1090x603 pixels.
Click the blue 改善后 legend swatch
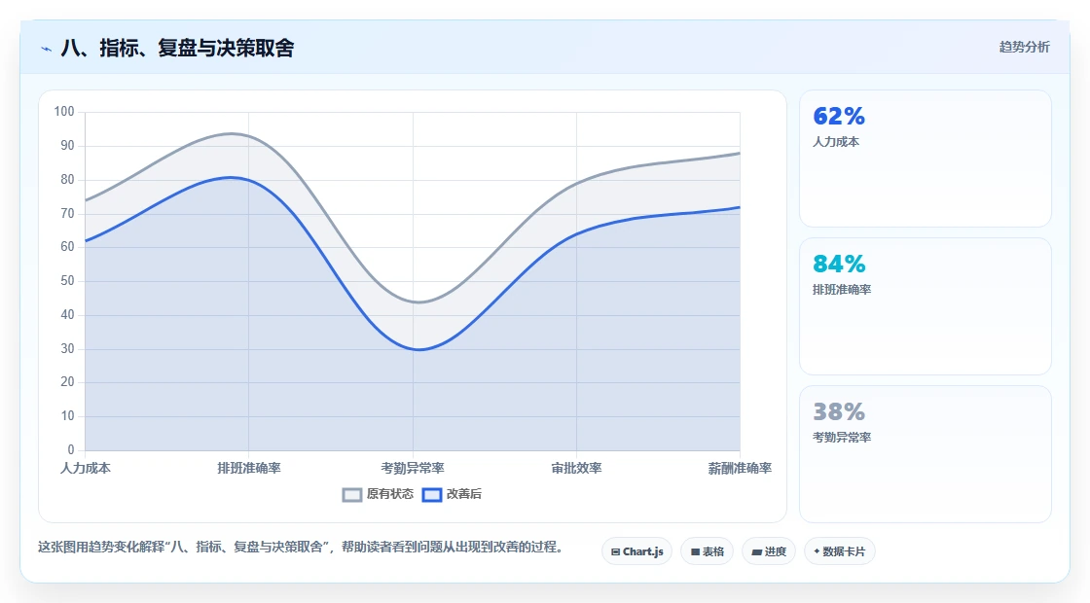coord(432,495)
